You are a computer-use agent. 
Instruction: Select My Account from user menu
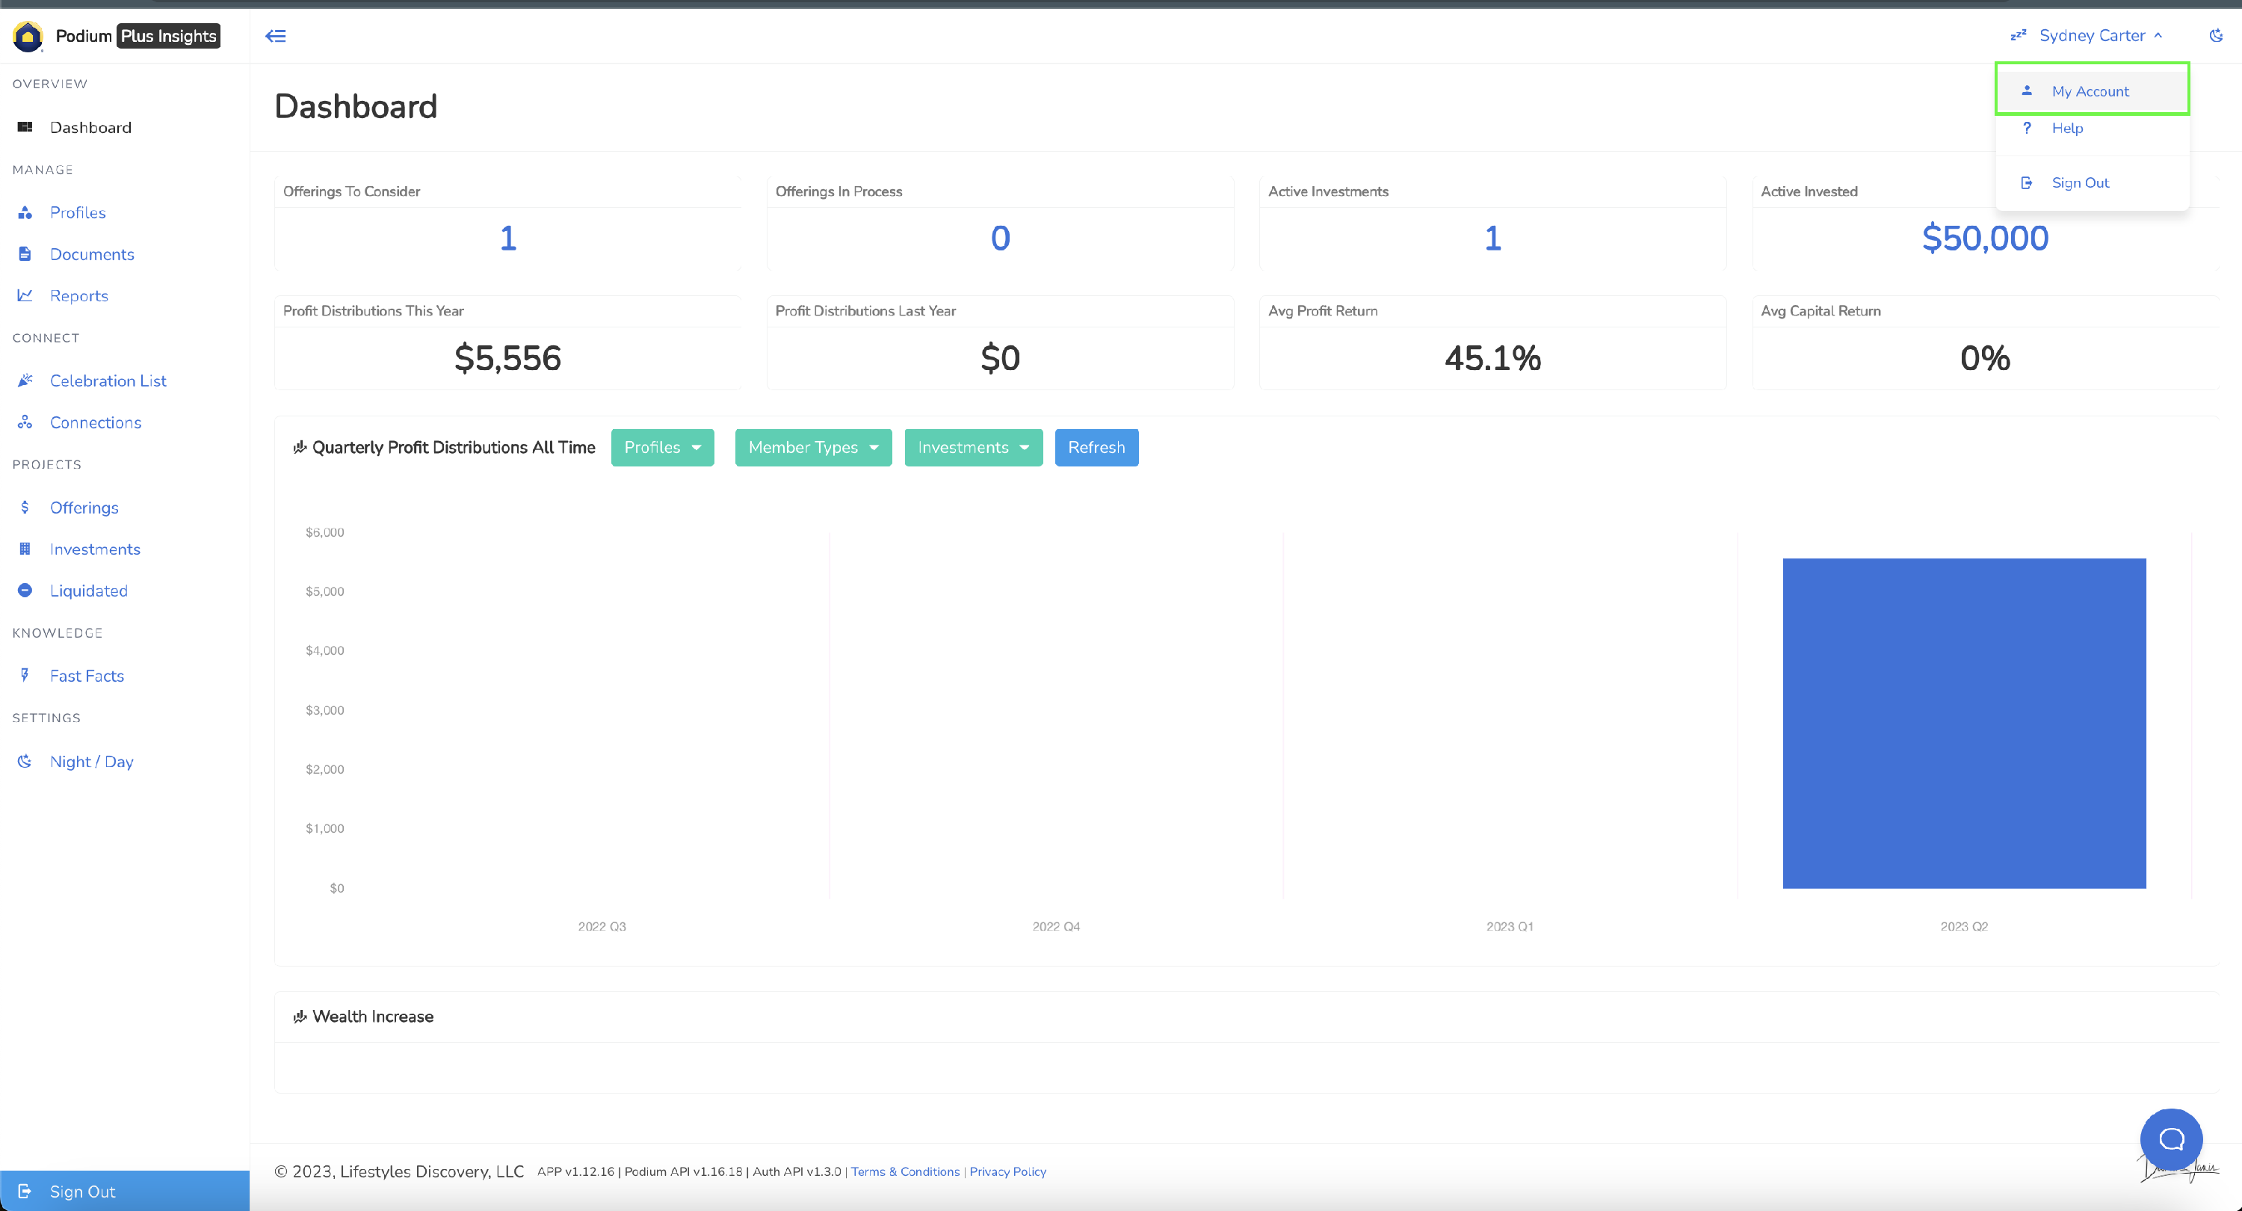point(2092,90)
